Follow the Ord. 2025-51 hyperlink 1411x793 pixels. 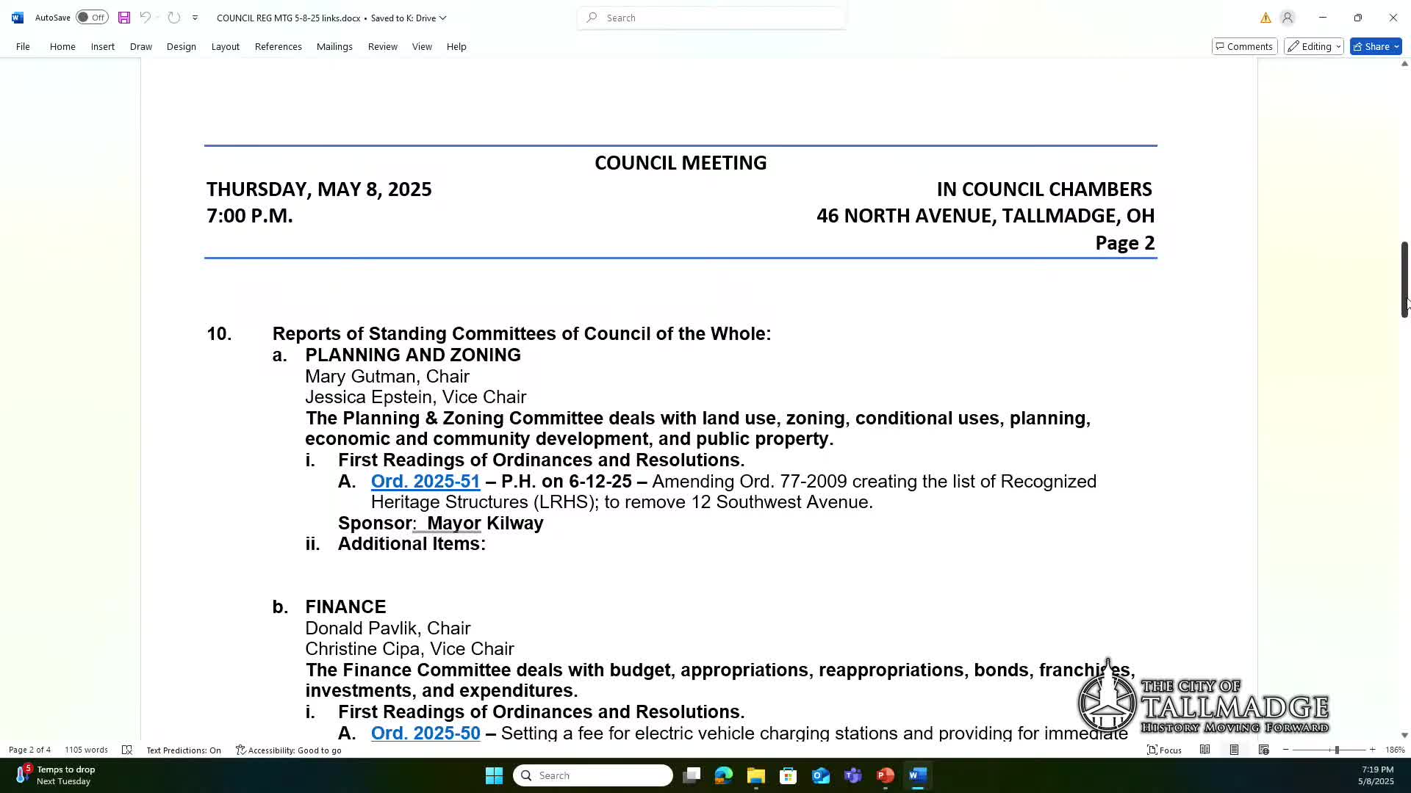pyautogui.click(x=425, y=482)
